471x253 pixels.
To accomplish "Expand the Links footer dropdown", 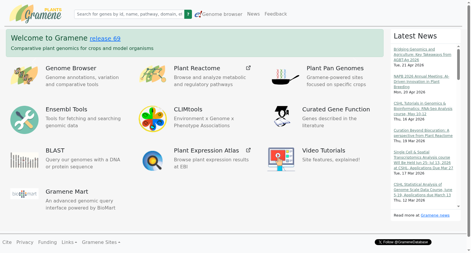I will [69, 242].
